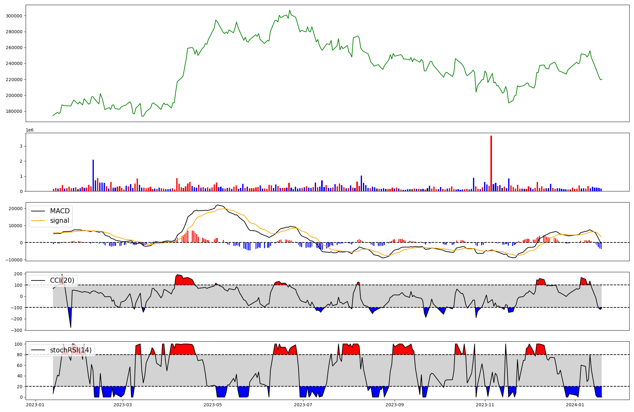The width and height of the screenshot is (634, 412).
Task: Click the 1e6 volume scale label
Action: tap(29, 130)
